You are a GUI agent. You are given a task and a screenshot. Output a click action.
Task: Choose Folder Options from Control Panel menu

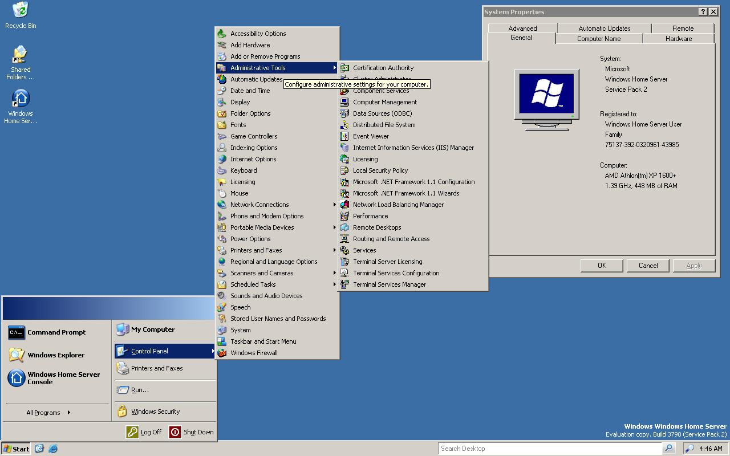click(250, 113)
